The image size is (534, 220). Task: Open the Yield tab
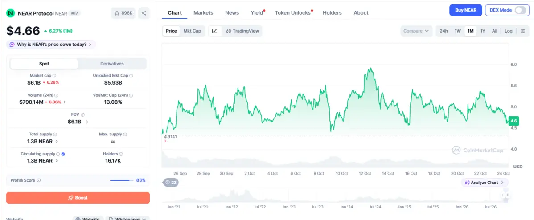tap(257, 12)
